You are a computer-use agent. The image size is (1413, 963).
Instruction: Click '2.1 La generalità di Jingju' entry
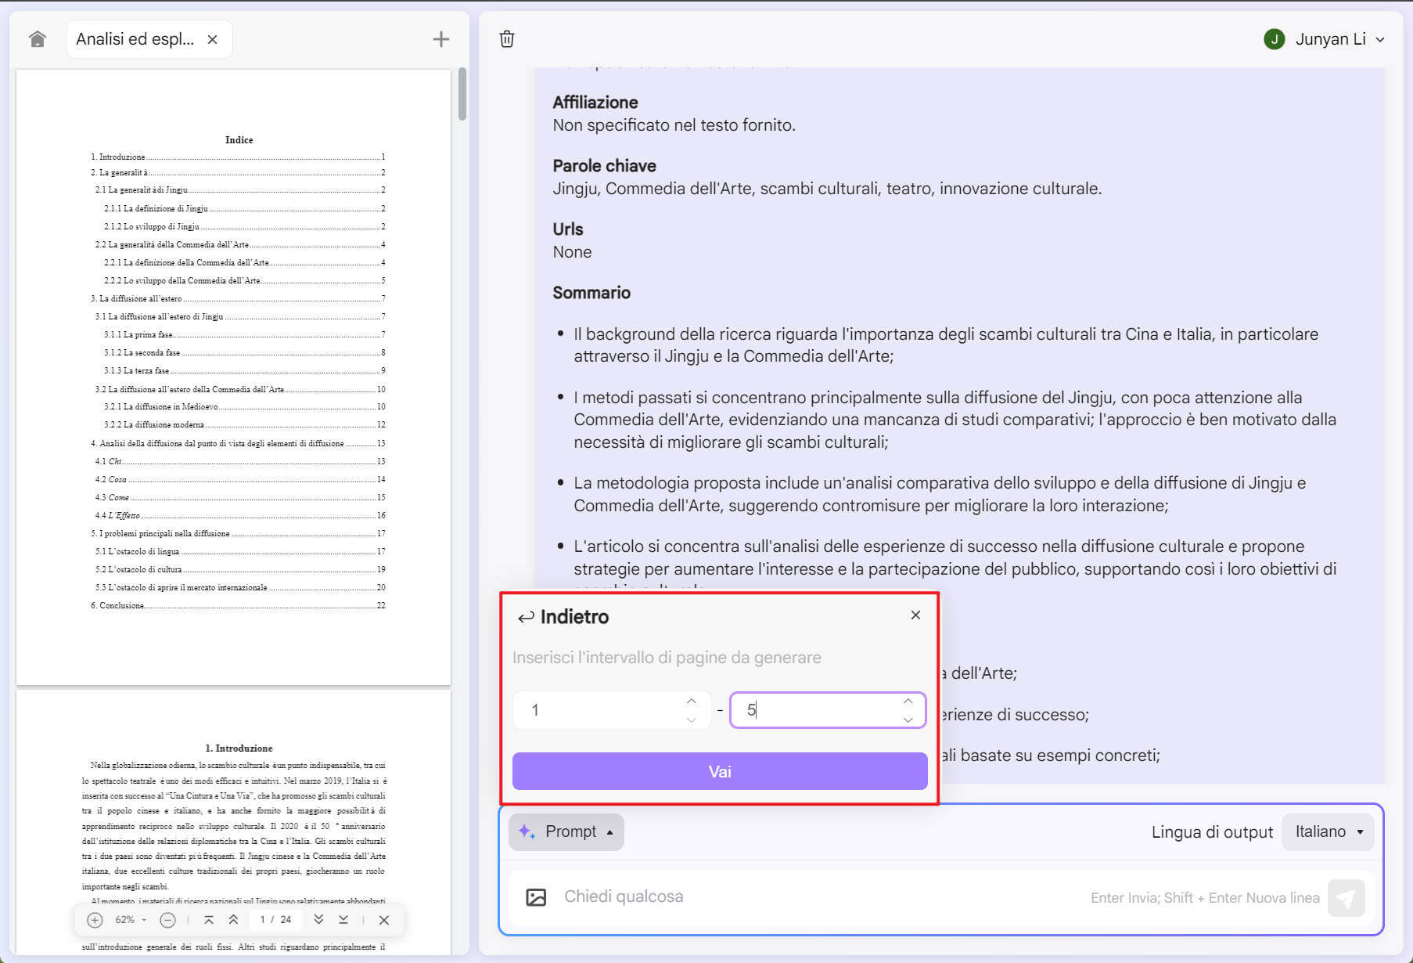(240, 190)
